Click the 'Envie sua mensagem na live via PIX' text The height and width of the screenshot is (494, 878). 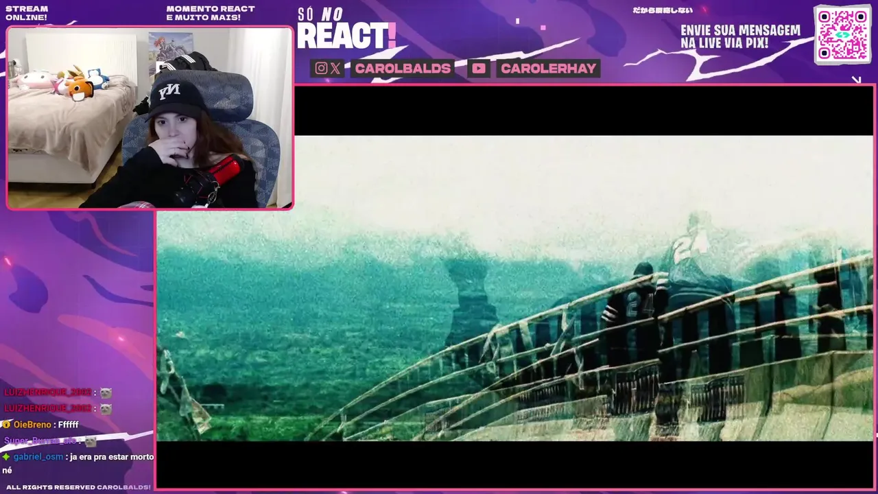[x=740, y=36]
